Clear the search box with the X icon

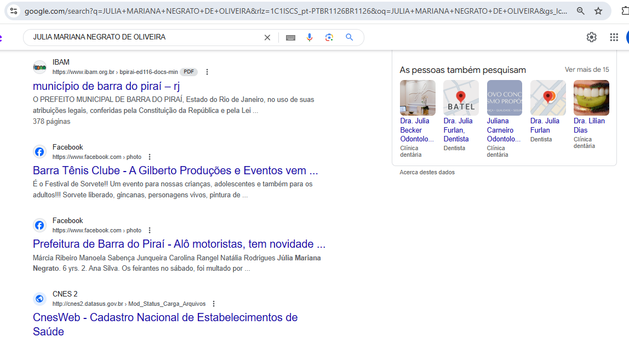click(x=267, y=37)
